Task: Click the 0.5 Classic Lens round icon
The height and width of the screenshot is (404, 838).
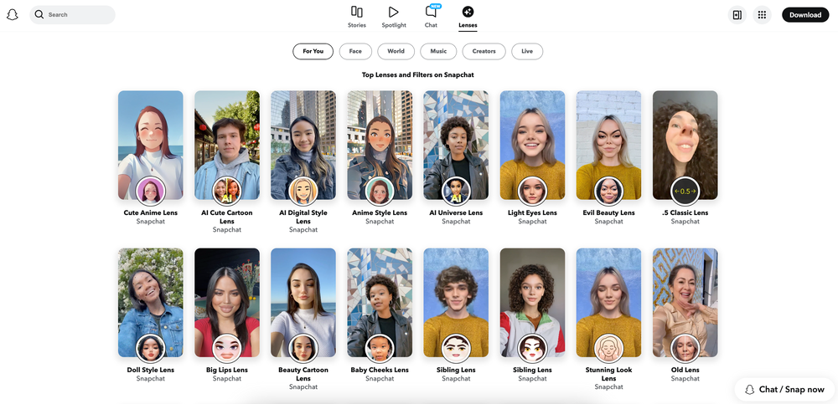Action: click(685, 191)
